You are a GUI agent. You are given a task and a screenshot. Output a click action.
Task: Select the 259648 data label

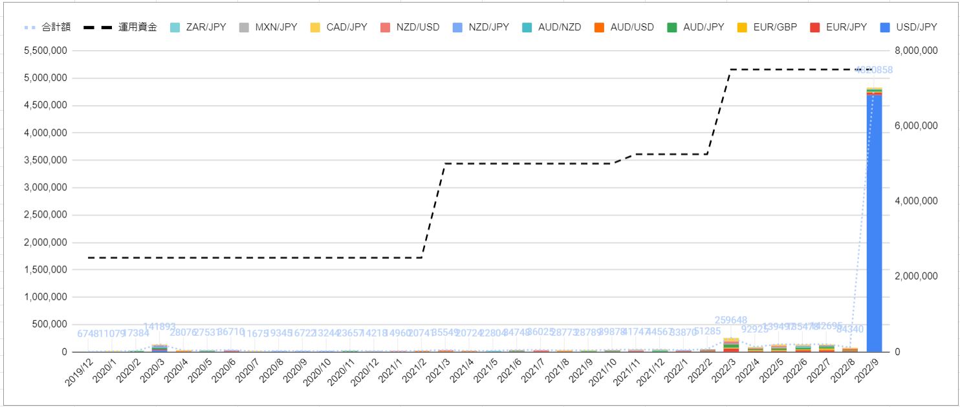click(x=731, y=320)
